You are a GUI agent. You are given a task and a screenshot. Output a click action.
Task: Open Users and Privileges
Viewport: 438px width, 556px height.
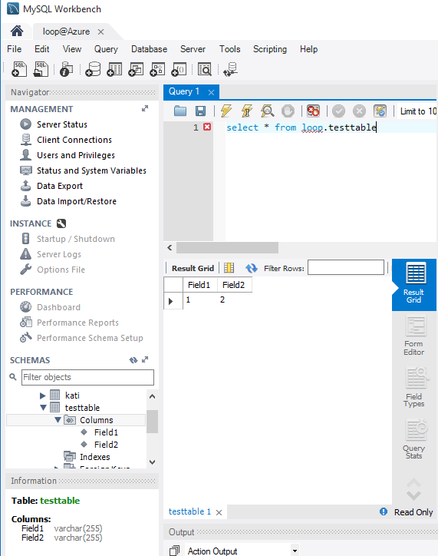click(76, 155)
